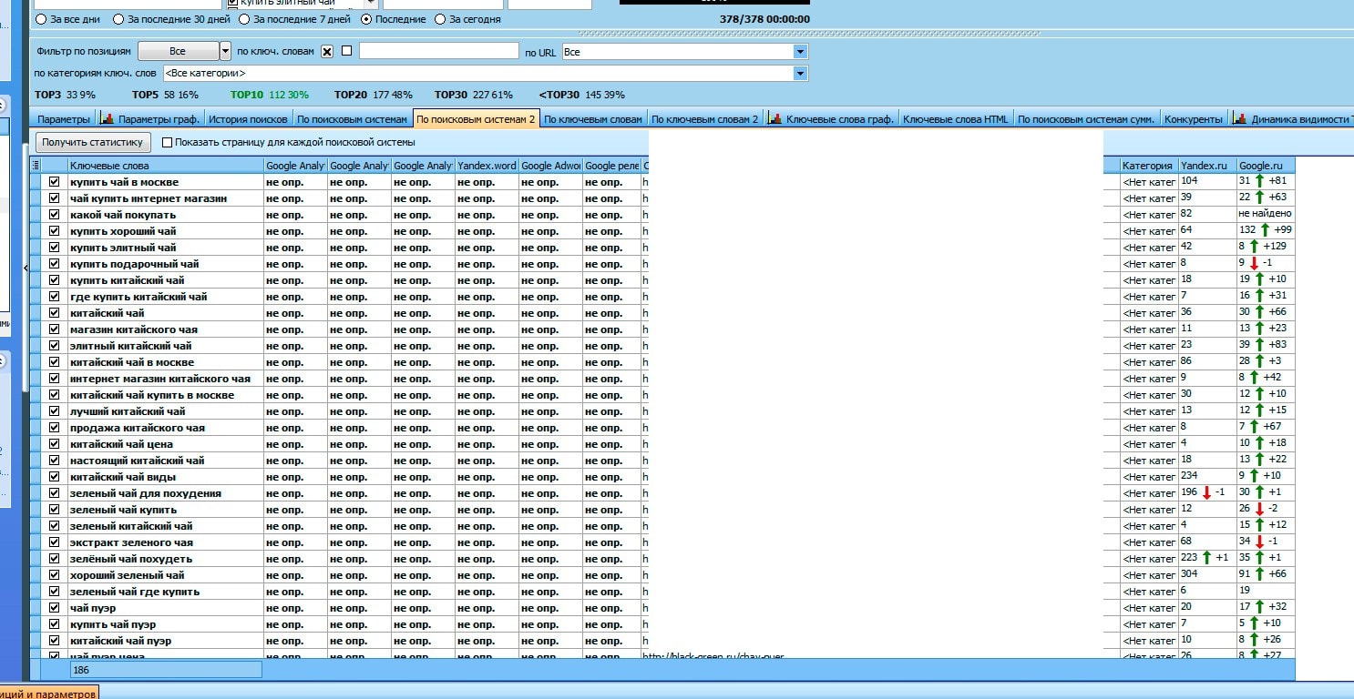Select За сегодня radio button

441,19
